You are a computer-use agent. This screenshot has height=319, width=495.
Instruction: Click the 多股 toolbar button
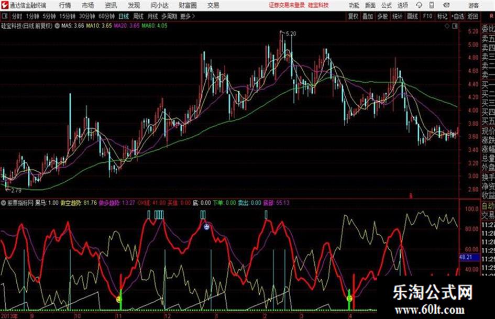coord(382,16)
